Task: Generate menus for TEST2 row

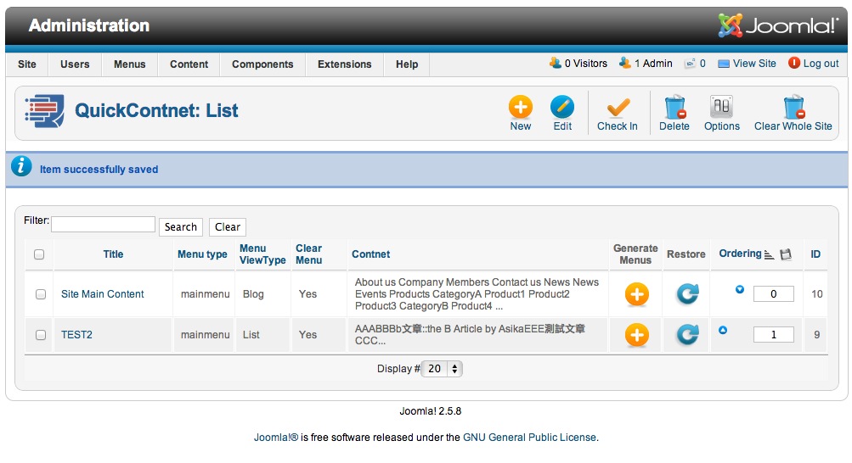Action: pyautogui.click(x=636, y=335)
